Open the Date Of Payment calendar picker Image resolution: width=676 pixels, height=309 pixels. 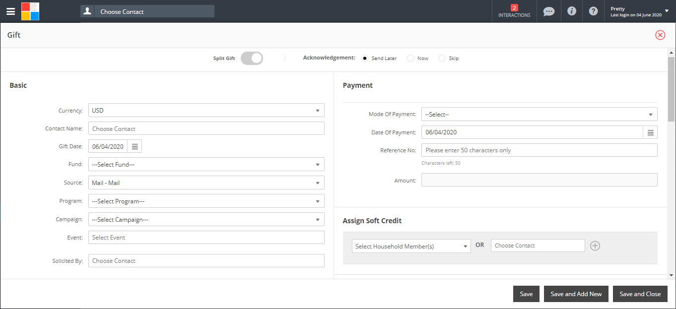650,132
